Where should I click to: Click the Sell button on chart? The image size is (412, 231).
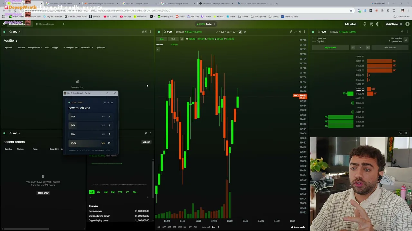173,39
